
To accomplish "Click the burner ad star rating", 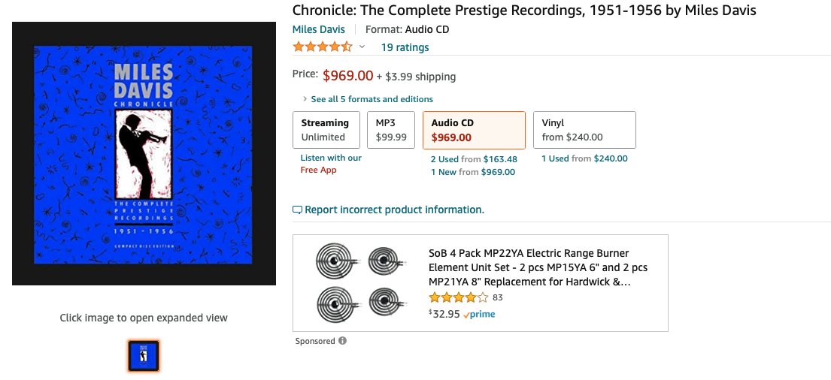I will (x=458, y=297).
